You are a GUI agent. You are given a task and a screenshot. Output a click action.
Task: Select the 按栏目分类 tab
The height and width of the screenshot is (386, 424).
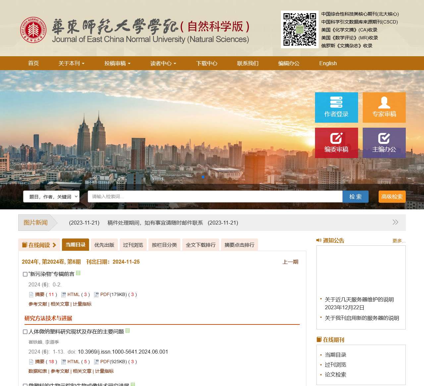pyautogui.click(x=164, y=245)
